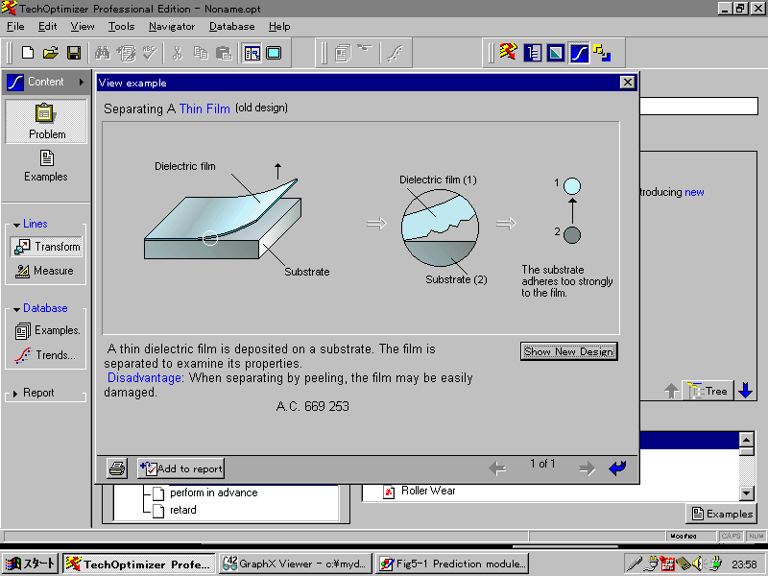Open a file with the folder icon
Viewport: 768px width, 576px height.
(x=50, y=53)
